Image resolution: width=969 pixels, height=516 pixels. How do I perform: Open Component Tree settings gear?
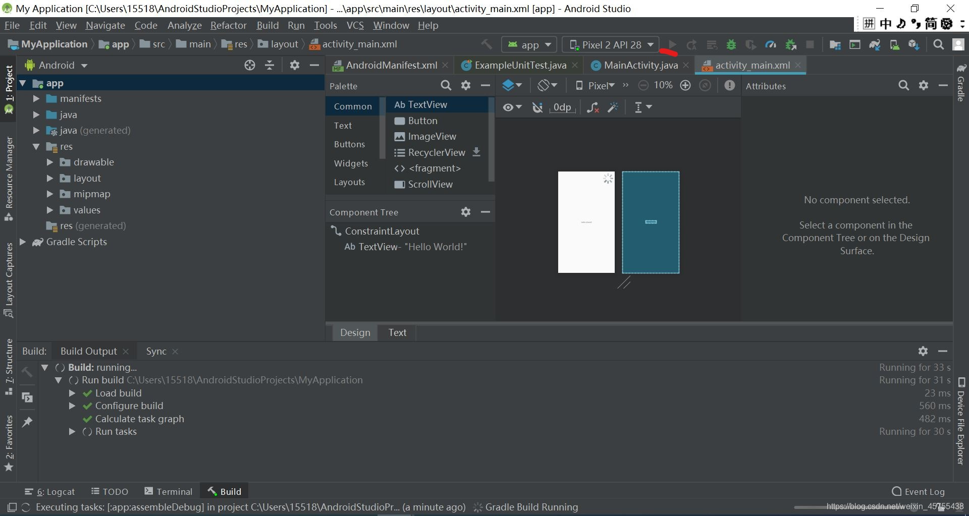466,212
